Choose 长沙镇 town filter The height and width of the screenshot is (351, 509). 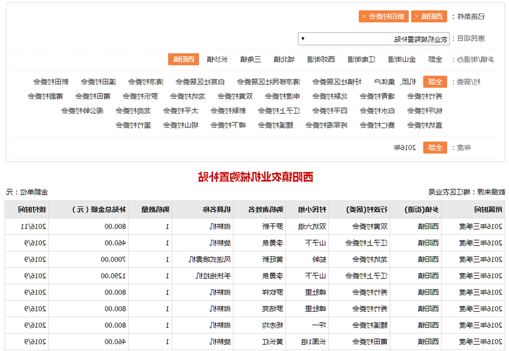click(x=217, y=59)
